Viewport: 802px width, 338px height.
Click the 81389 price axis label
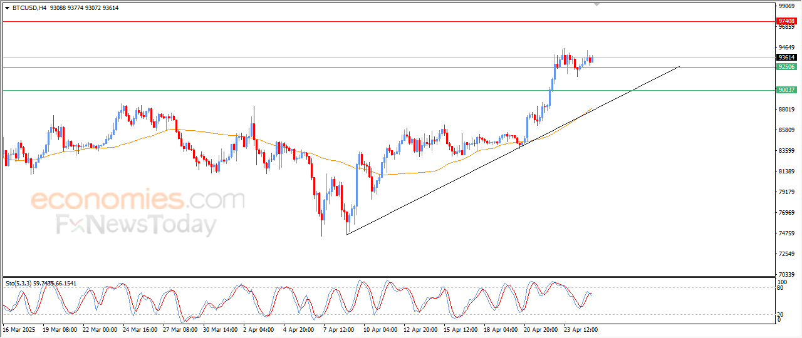tap(787, 172)
